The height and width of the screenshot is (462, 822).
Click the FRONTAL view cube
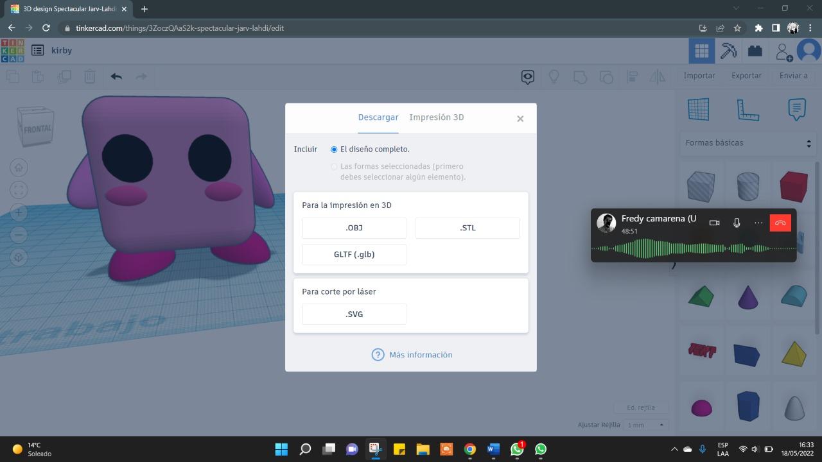pos(36,126)
